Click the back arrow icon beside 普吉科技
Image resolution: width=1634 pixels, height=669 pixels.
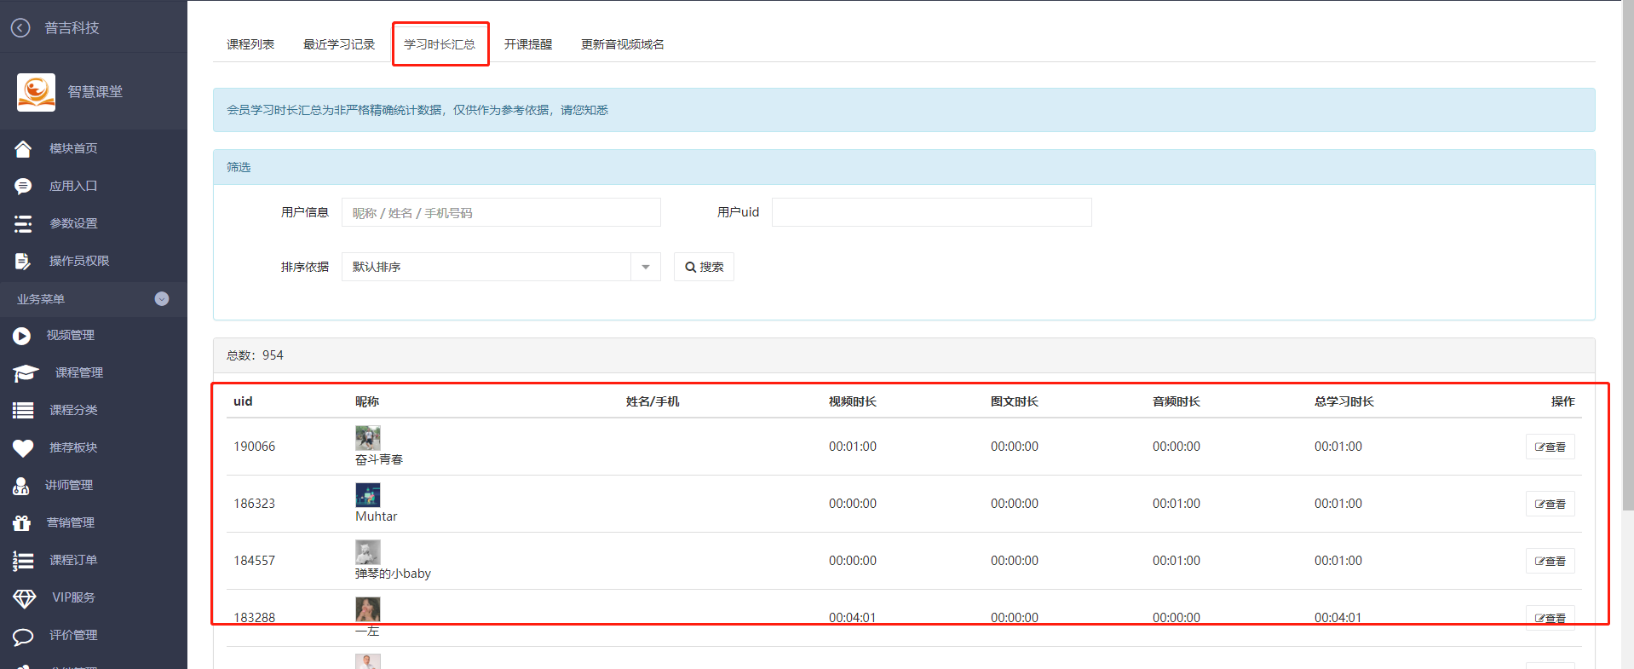click(x=20, y=28)
